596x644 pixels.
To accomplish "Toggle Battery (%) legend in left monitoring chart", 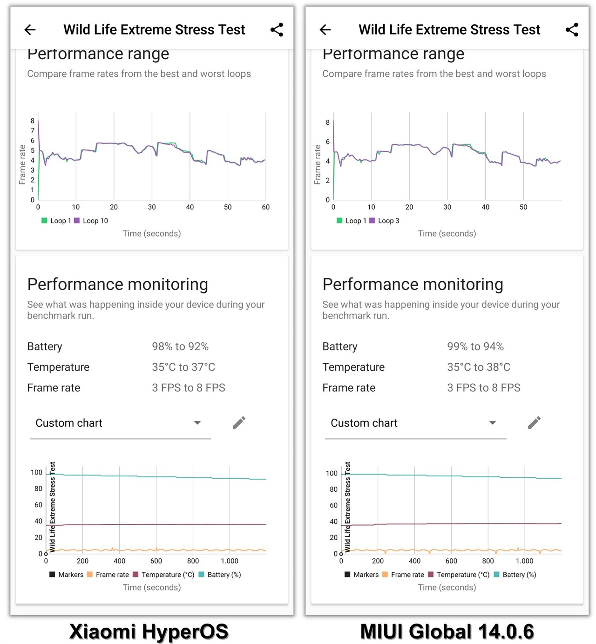I will [x=220, y=575].
